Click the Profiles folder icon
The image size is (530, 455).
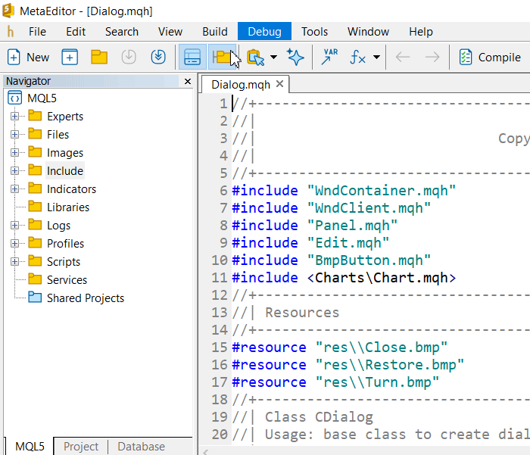[x=35, y=243]
